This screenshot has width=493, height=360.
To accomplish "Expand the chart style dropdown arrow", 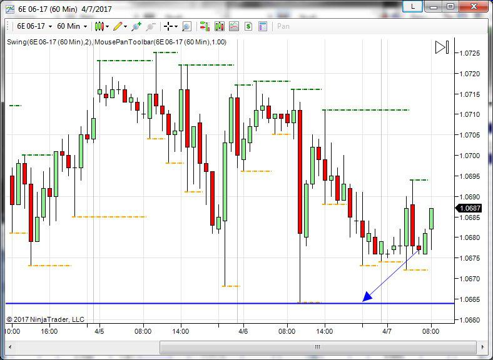I will point(107,27).
